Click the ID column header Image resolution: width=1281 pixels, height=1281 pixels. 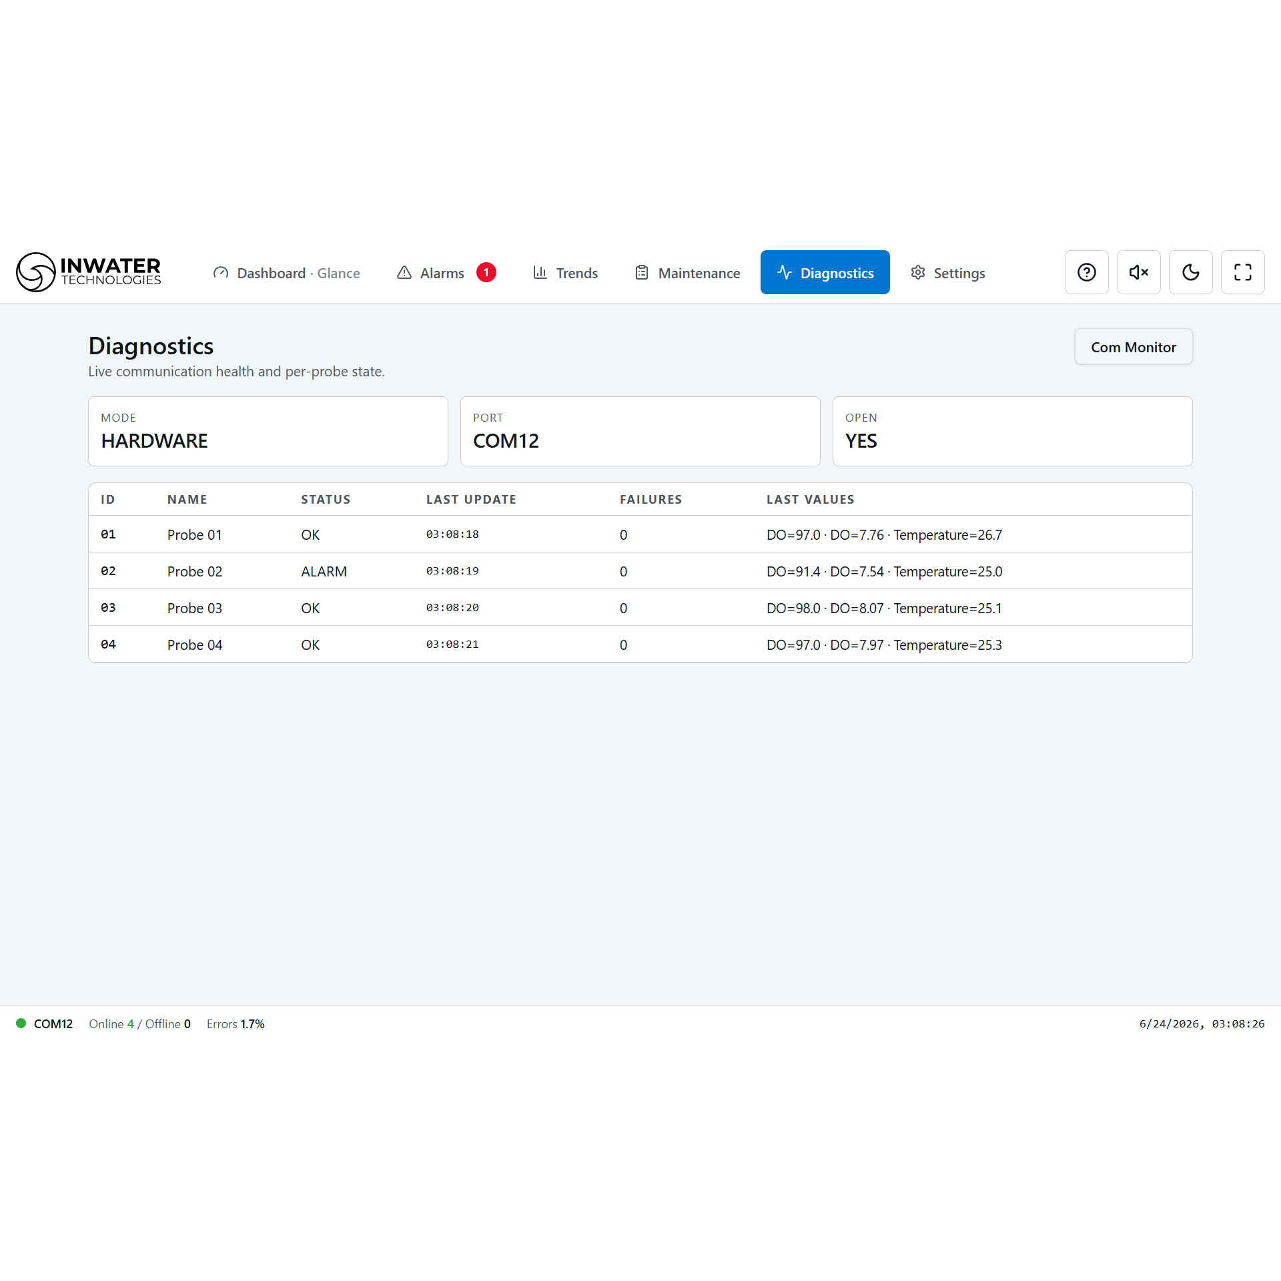pyautogui.click(x=108, y=500)
